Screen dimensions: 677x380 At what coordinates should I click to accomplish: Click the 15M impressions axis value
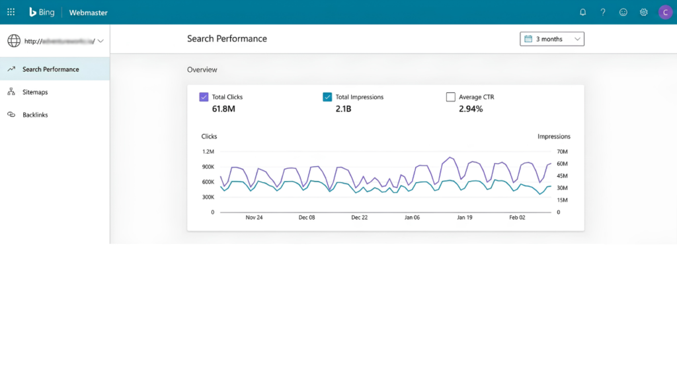(x=562, y=200)
